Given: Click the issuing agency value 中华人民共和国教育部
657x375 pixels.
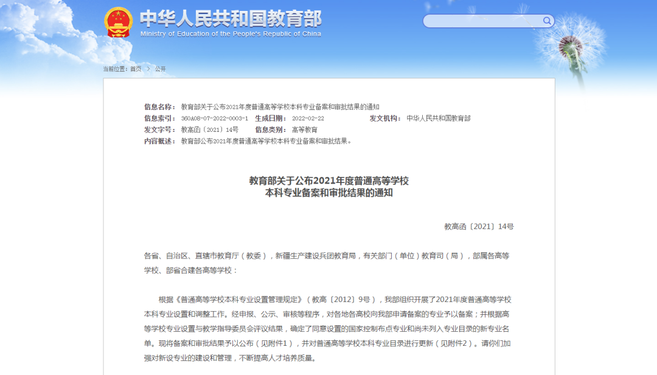Looking at the screenshot, I should 438,119.
